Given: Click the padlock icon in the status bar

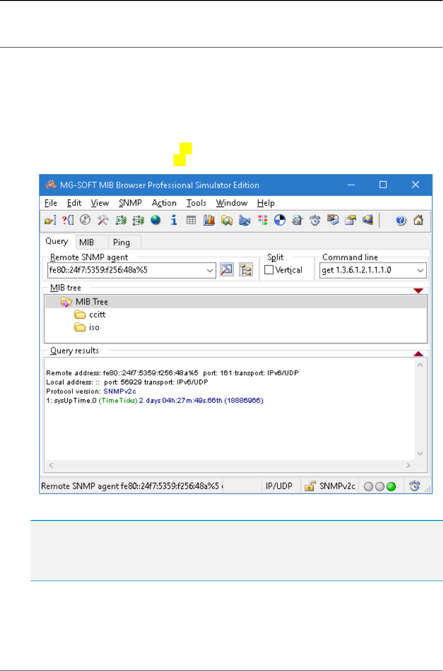Looking at the screenshot, I should pyautogui.click(x=309, y=486).
